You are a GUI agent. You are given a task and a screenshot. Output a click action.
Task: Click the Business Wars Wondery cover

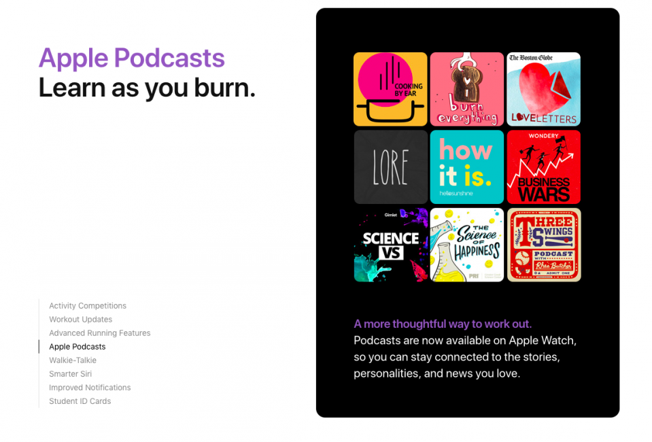[x=543, y=167]
